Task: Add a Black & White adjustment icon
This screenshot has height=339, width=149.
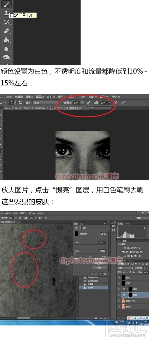Action: [130, 252]
